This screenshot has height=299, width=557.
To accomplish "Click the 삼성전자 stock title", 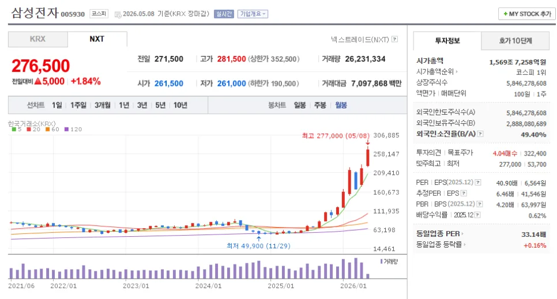I will point(35,13).
